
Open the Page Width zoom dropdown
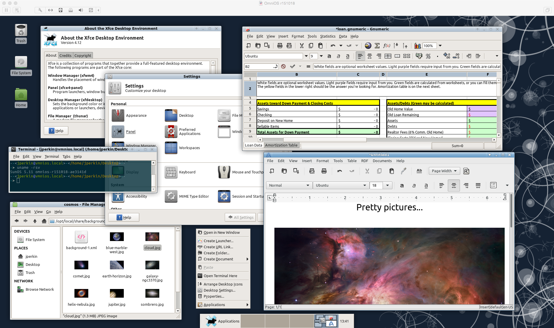click(444, 171)
